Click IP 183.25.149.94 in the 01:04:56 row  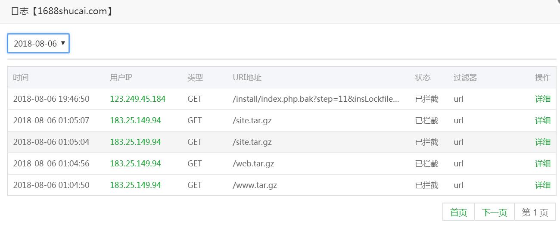point(135,163)
